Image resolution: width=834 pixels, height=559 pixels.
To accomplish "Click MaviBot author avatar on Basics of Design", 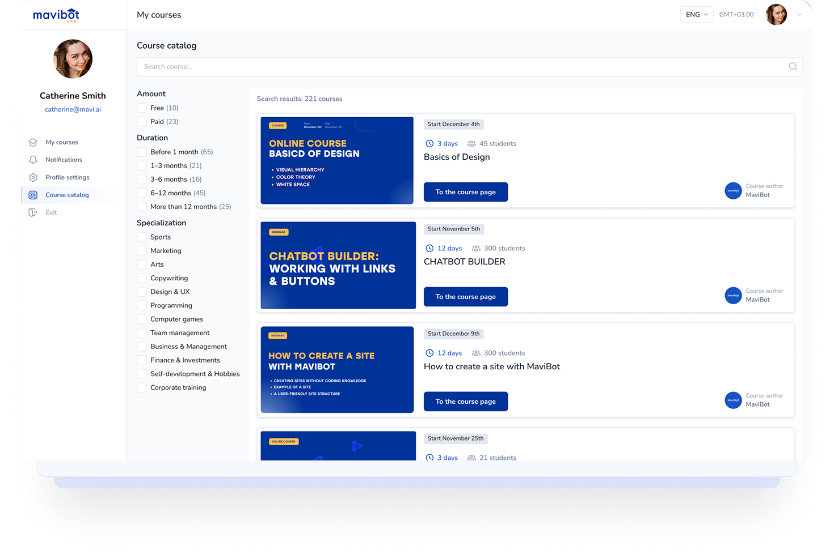I will coord(733,191).
